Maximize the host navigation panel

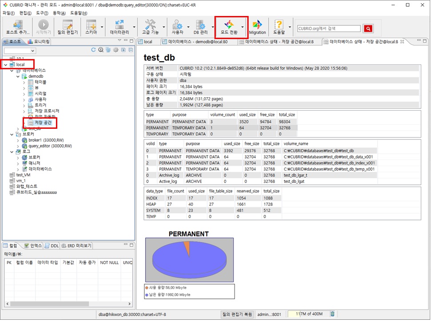coord(131,40)
